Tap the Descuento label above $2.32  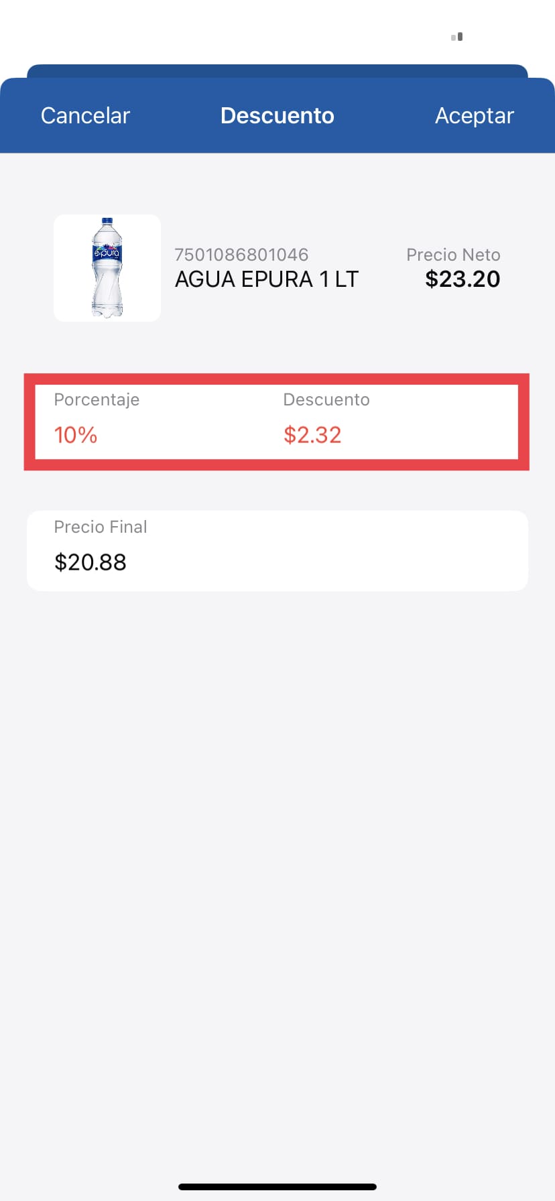(326, 399)
